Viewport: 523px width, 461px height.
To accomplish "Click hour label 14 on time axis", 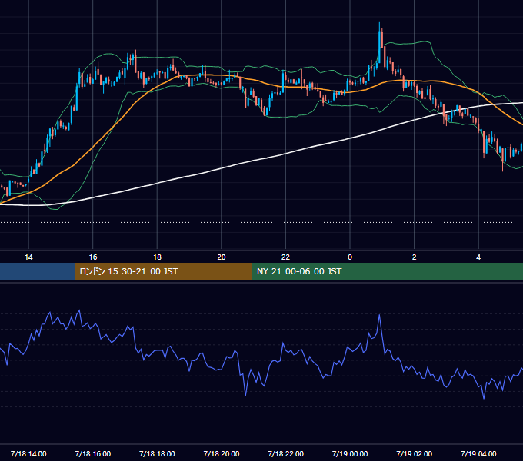I will [x=28, y=257].
